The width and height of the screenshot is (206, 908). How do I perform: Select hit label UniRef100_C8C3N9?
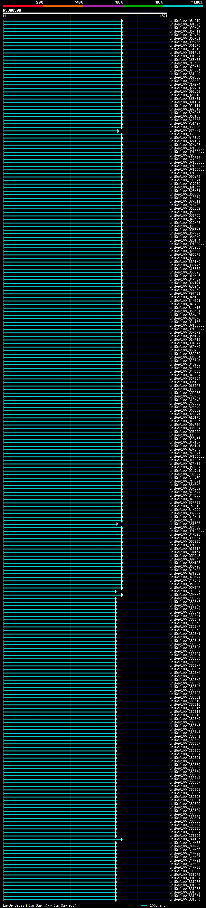185,598
